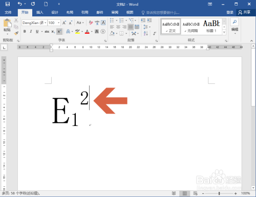Image resolution: width=256 pixels, height=197 pixels.
Task: Open paragraph shading paint bucket
Action: (x=112, y=33)
